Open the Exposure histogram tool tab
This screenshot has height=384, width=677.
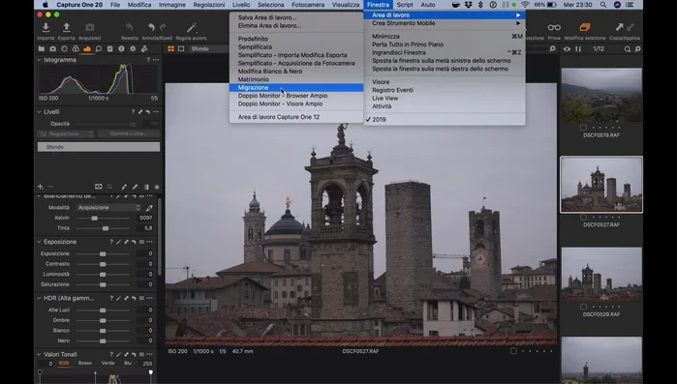click(x=87, y=48)
